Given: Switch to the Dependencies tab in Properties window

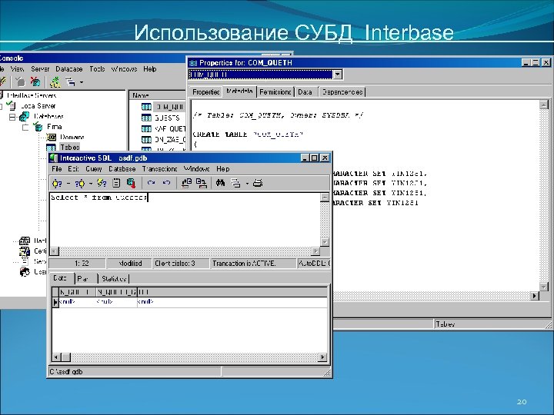Looking at the screenshot, I should [x=342, y=92].
